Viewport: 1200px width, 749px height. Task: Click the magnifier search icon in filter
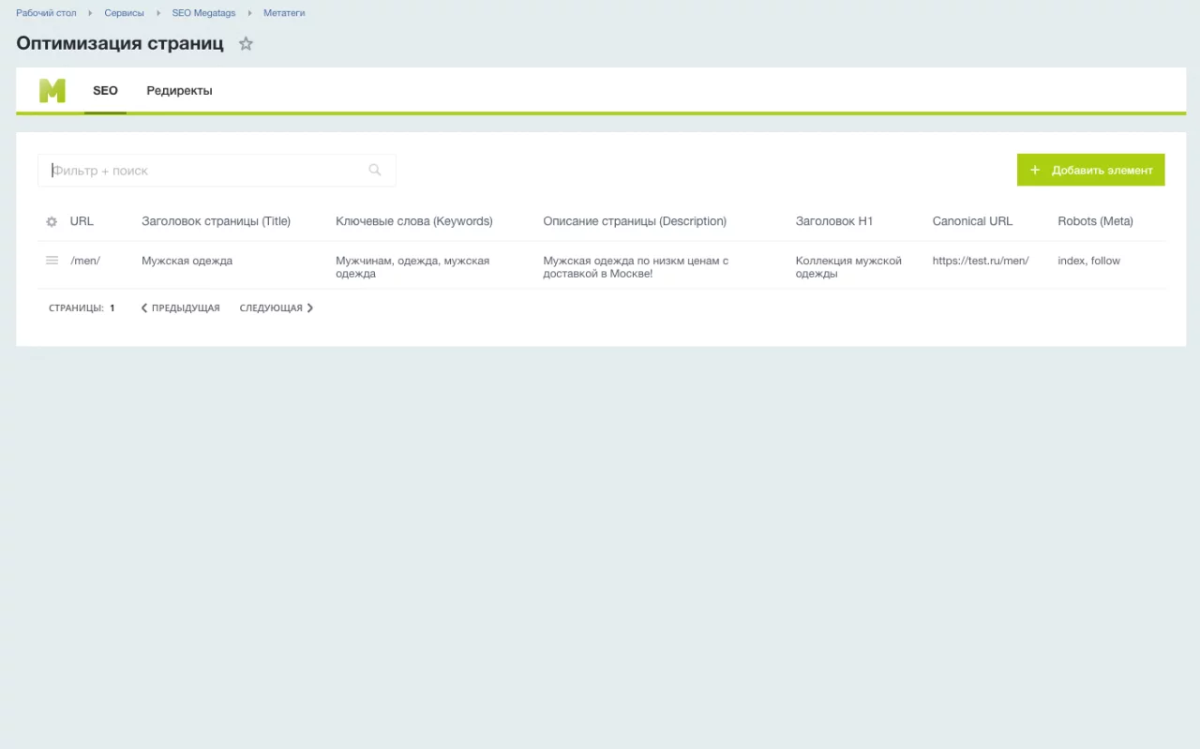click(x=375, y=170)
